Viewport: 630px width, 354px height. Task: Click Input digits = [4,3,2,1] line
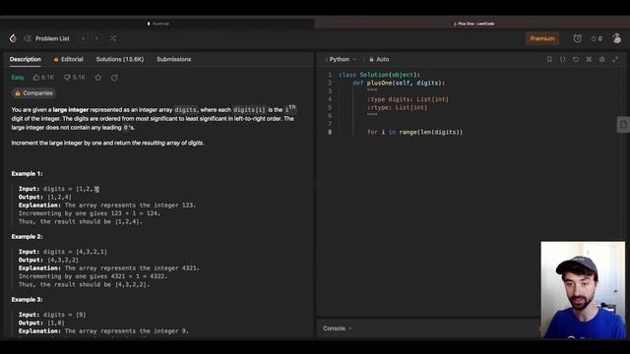63,252
